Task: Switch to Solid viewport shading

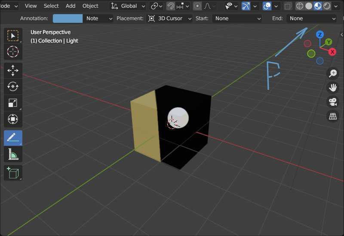Action: [309, 6]
